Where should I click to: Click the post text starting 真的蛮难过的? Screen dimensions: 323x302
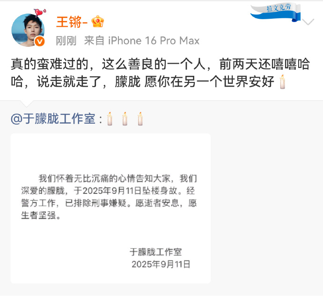160,73
